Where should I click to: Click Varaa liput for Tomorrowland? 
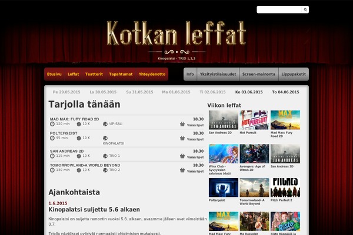195,172
